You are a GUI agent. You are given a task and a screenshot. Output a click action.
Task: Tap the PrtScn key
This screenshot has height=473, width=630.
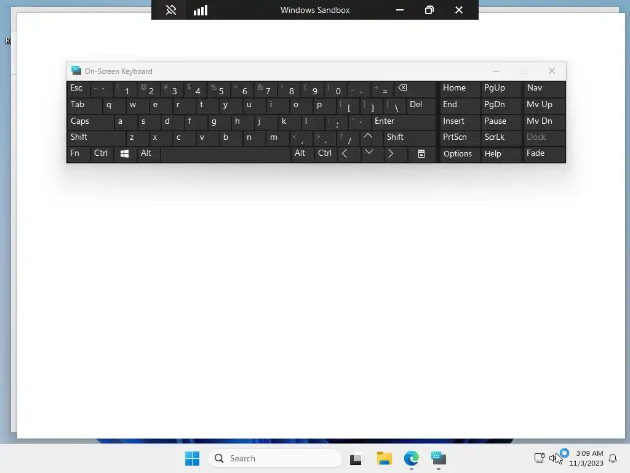[460, 137]
